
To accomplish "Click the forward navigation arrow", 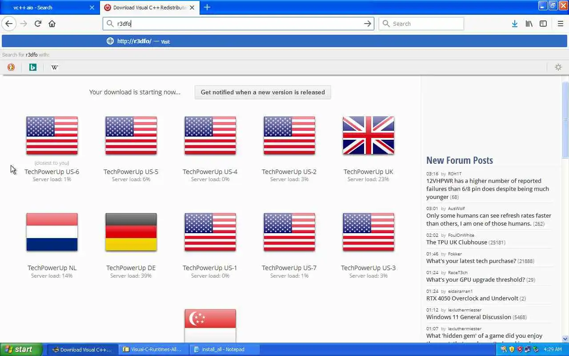I will (x=24, y=24).
